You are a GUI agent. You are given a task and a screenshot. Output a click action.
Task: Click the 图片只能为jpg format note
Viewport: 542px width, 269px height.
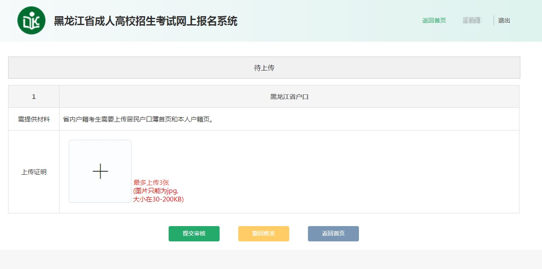click(x=155, y=190)
